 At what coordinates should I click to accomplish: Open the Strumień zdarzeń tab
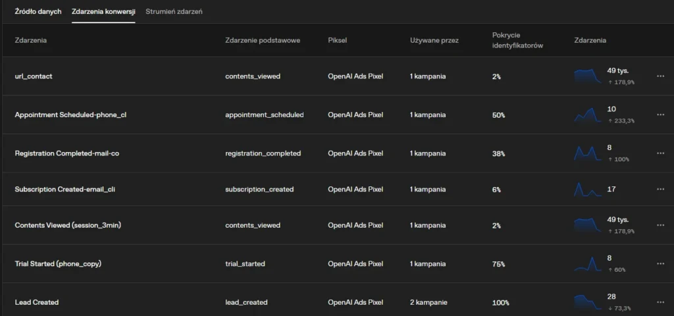(174, 12)
